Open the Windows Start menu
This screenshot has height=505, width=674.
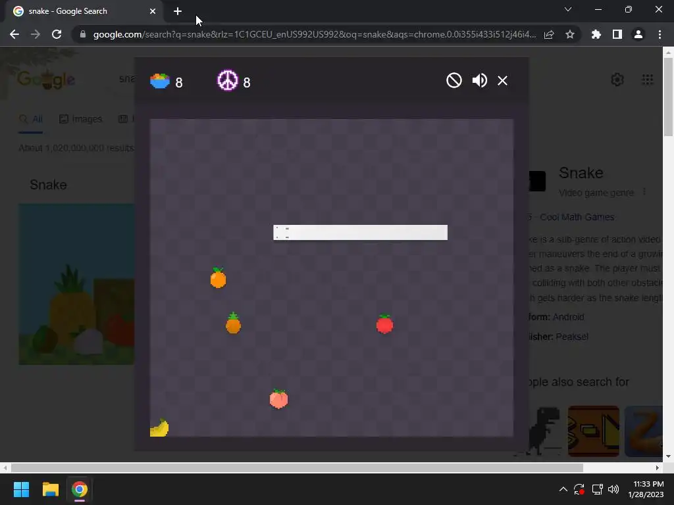tap(21, 489)
